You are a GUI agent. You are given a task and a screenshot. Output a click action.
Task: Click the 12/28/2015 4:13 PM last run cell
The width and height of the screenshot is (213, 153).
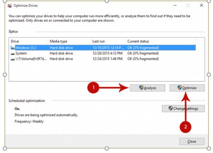coord(108,53)
